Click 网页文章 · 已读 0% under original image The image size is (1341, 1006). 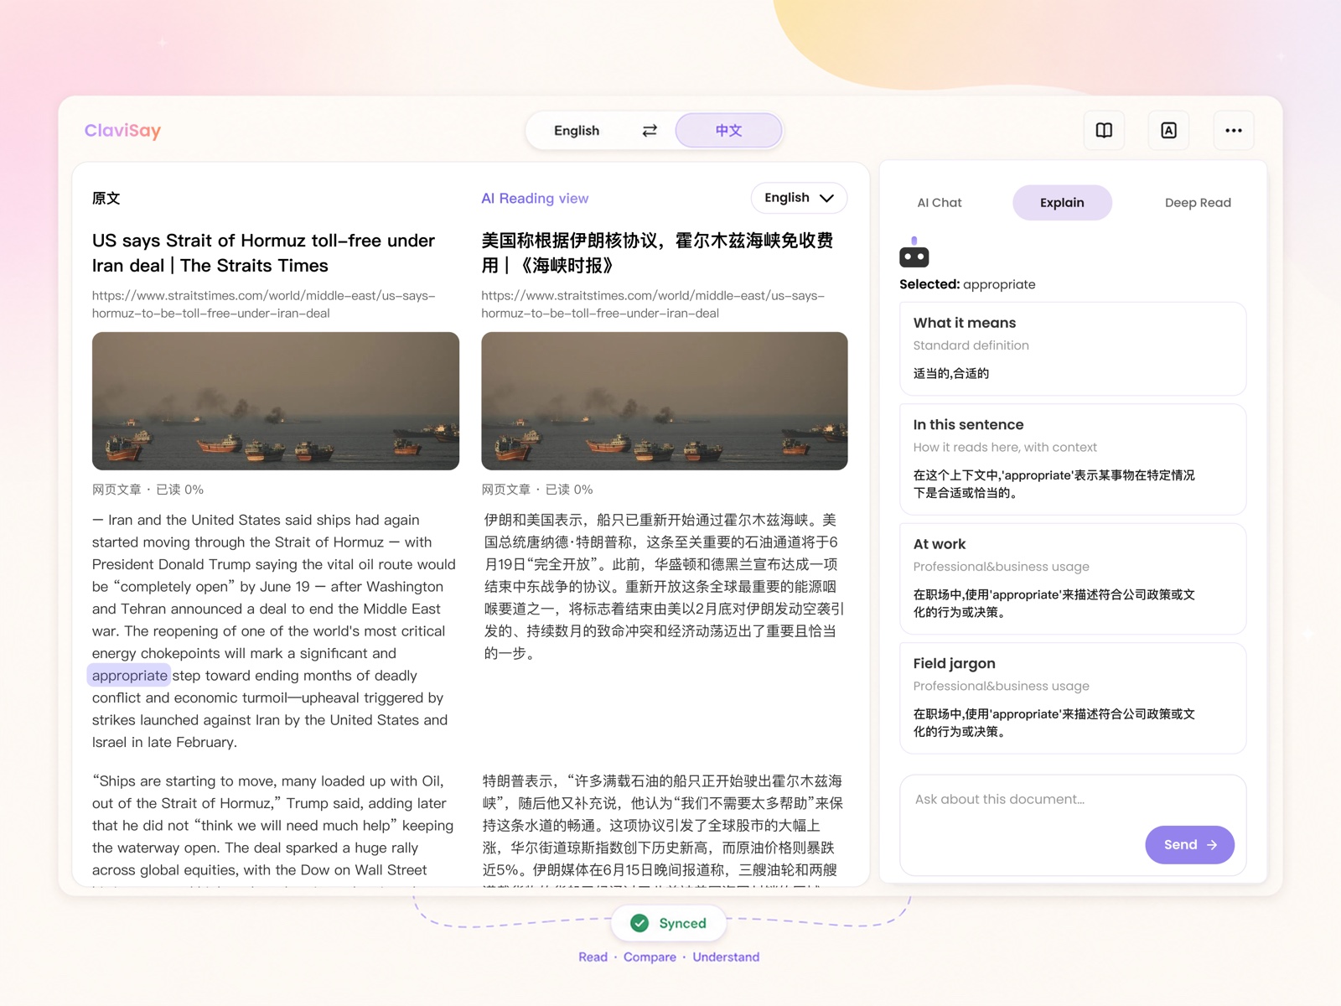coord(148,490)
